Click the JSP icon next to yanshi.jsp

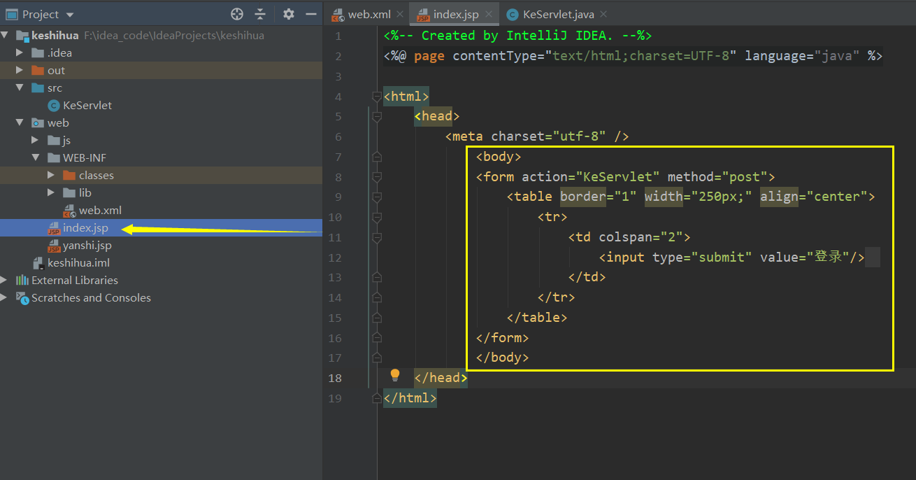coord(54,245)
